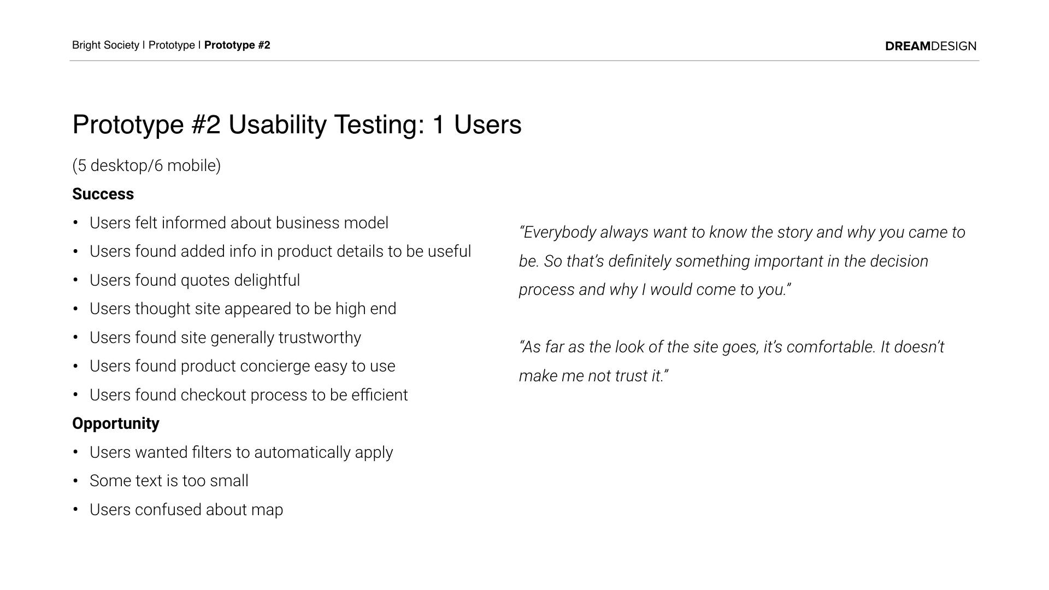This screenshot has height=590, width=1049.
Task: Click 'Users found product concierge easy to use'
Action: [x=242, y=366]
